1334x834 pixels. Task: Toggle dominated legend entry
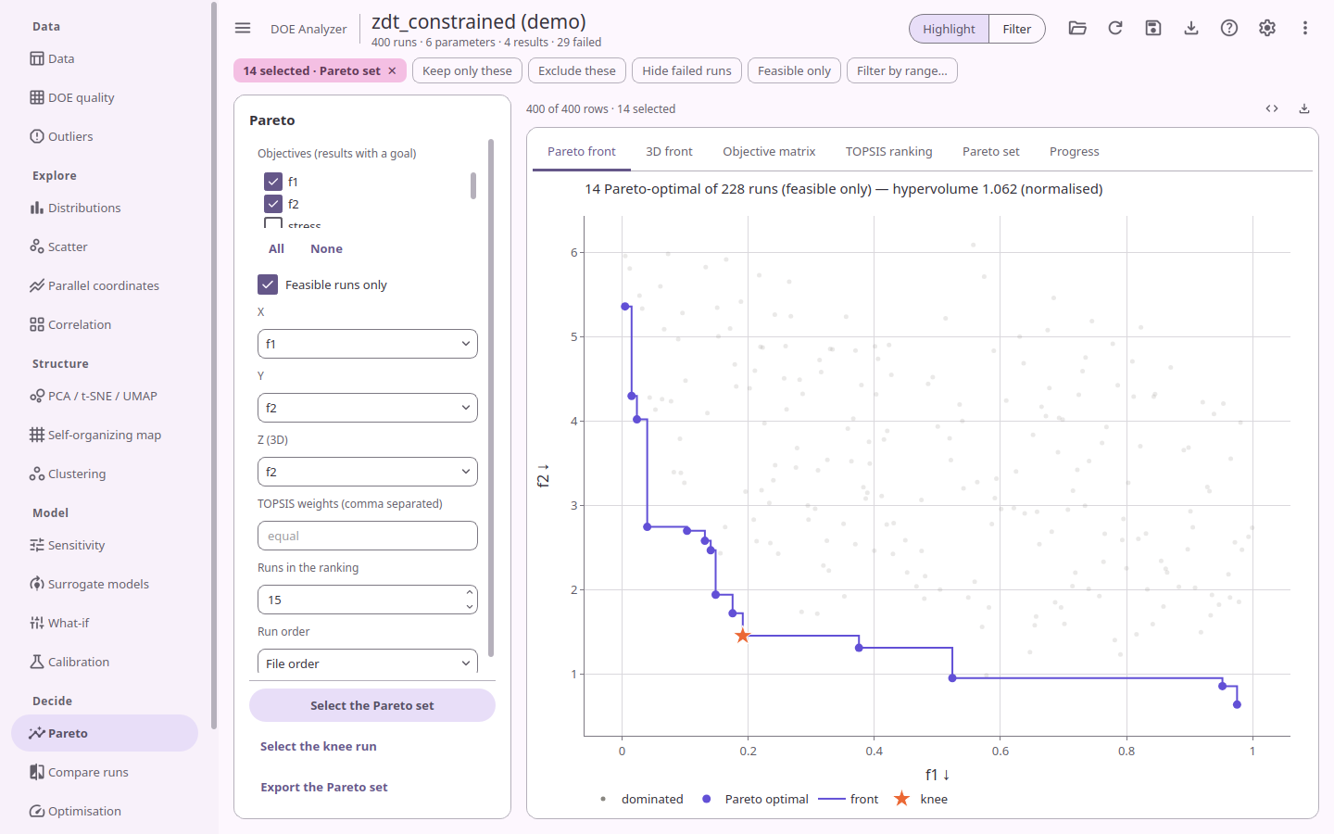click(641, 799)
